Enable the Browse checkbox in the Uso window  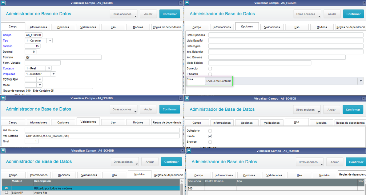click(210, 142)
